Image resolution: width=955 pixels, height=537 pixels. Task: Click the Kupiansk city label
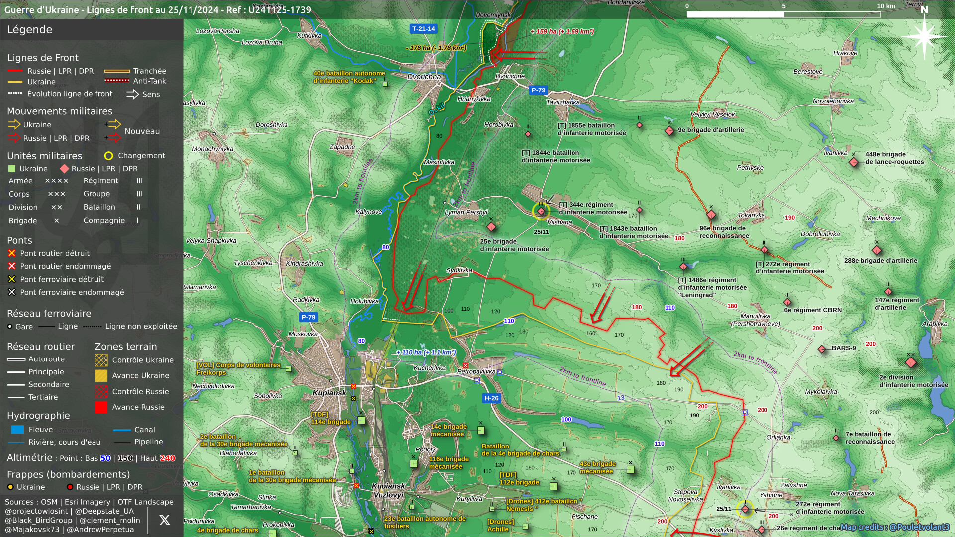click(x=329, y=393)
